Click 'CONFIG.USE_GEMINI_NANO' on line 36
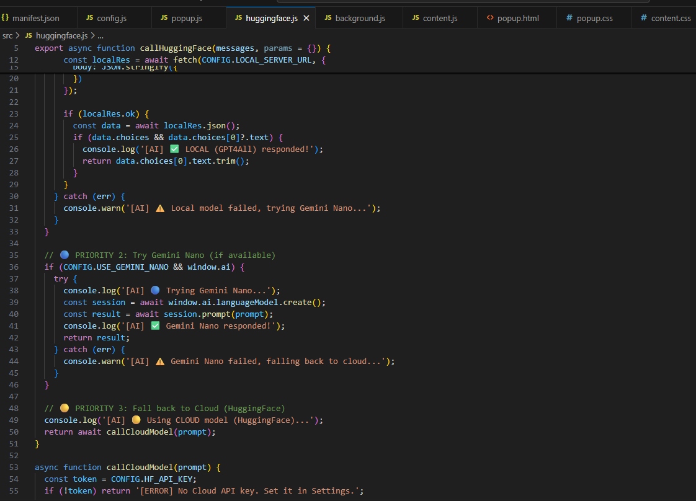The height and width of the screenshot is (501, 696). (x=116, y=267)
